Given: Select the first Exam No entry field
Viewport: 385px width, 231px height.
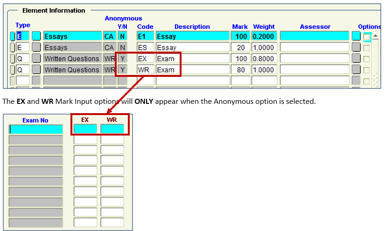Looking at the screenshot, I should (x=35, y=129).
